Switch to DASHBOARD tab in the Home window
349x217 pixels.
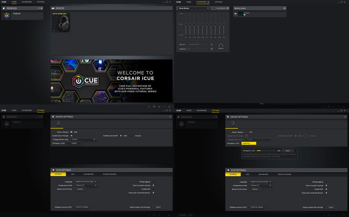[27, 2]
